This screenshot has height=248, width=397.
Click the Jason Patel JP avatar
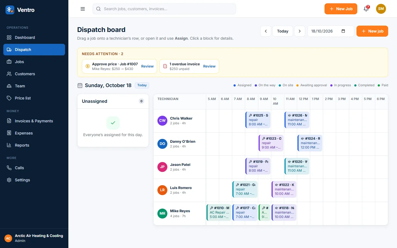tap(162, 167)
